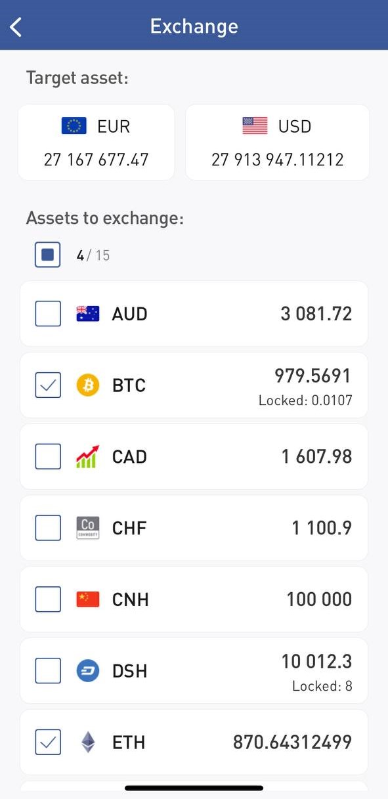Image resolution: width=388 pixels, height=799 pixels.
Task: Click the Chinese flag CNH icon
Action: click(87, 599)
